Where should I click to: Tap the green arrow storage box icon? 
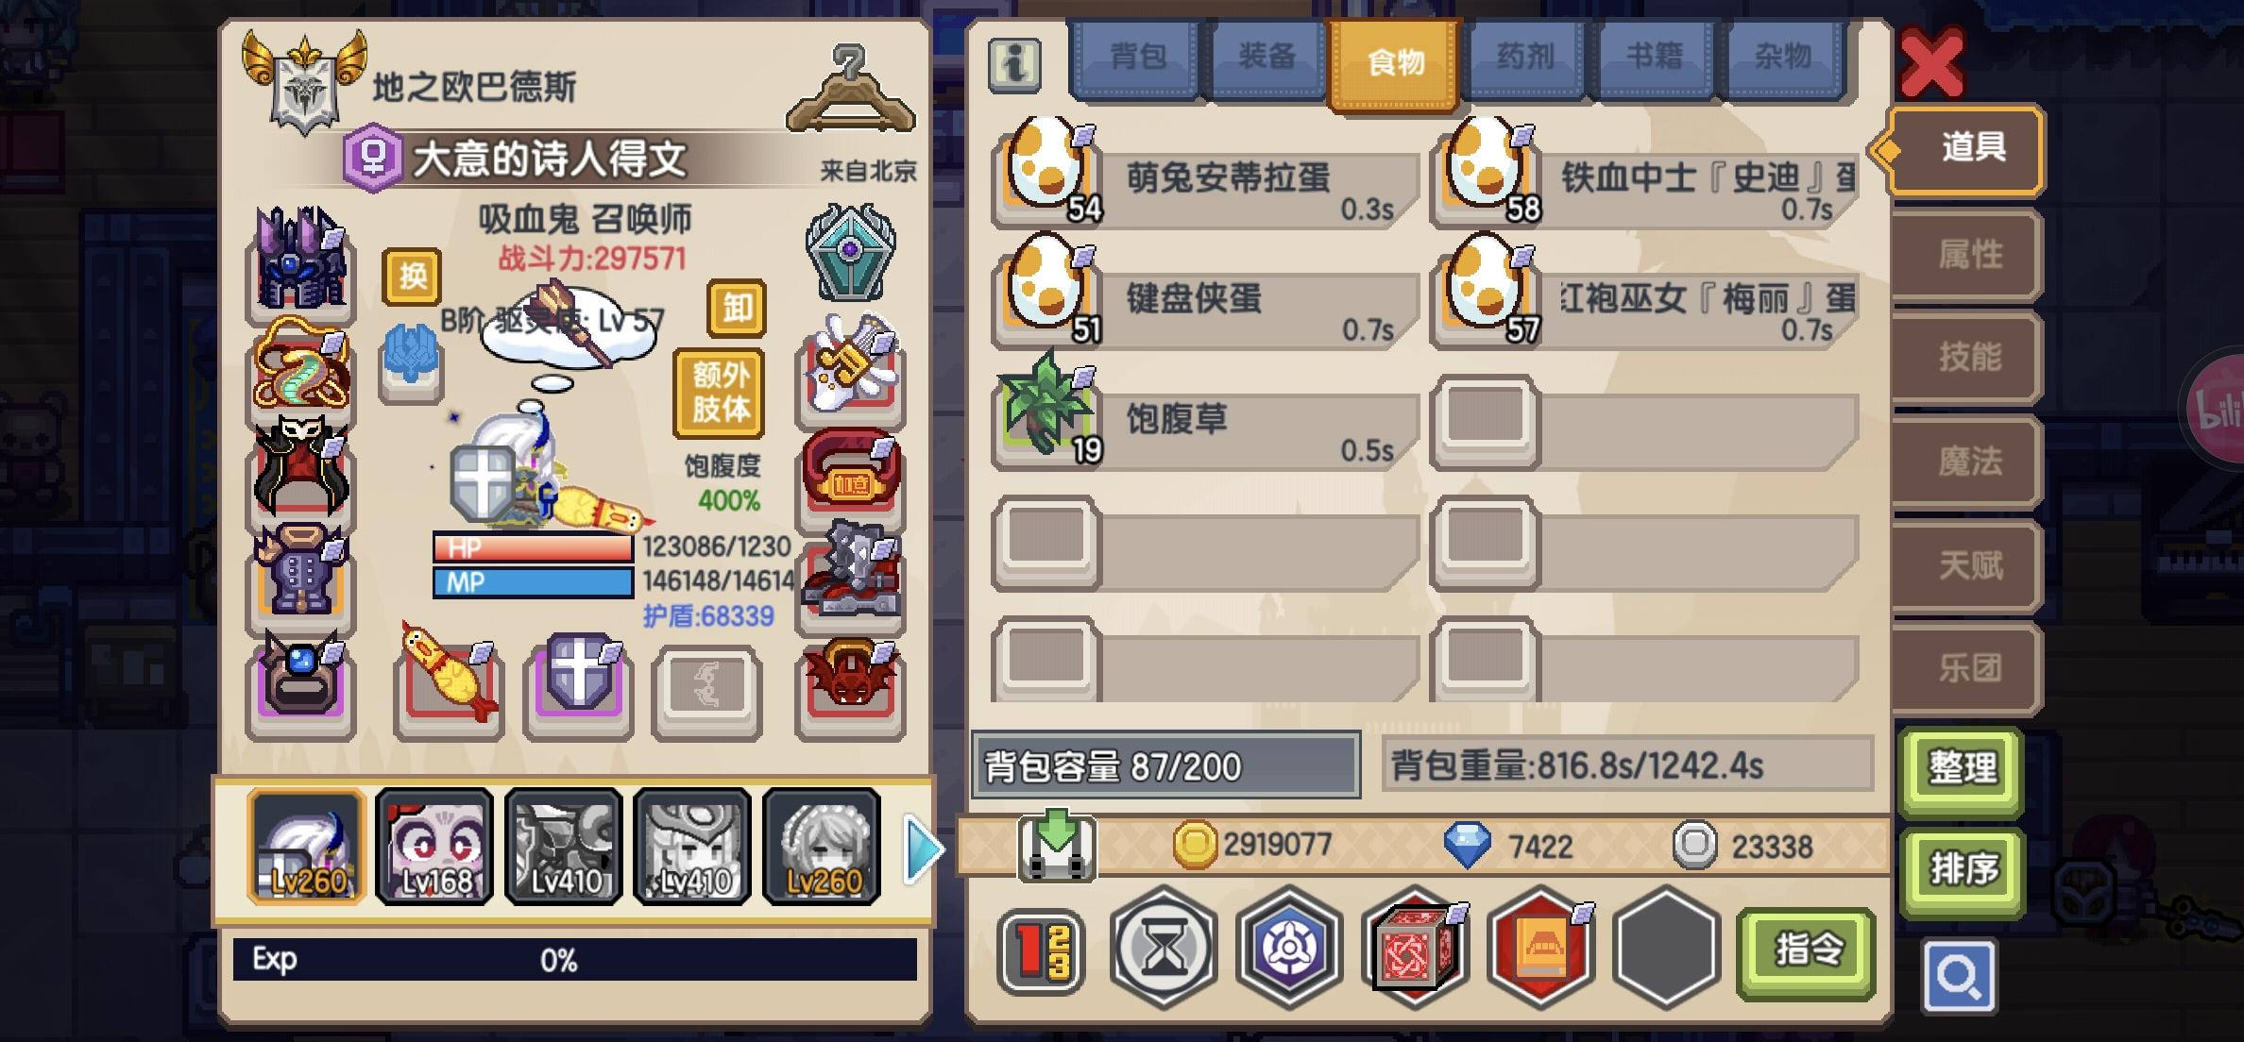[x=1057, y=846]
